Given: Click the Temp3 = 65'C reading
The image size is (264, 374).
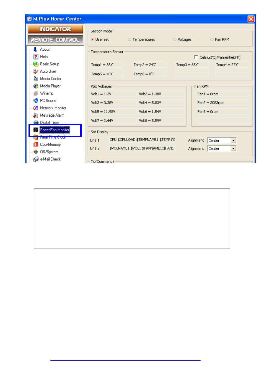Looking at the screenshot, I should 192,65.
